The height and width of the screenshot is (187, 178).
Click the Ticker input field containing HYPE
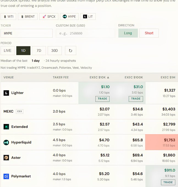[x=27, y=33]
